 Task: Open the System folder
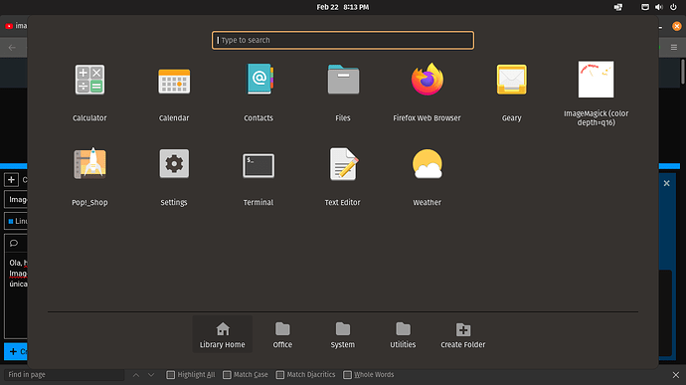click(x=343, y=334)
